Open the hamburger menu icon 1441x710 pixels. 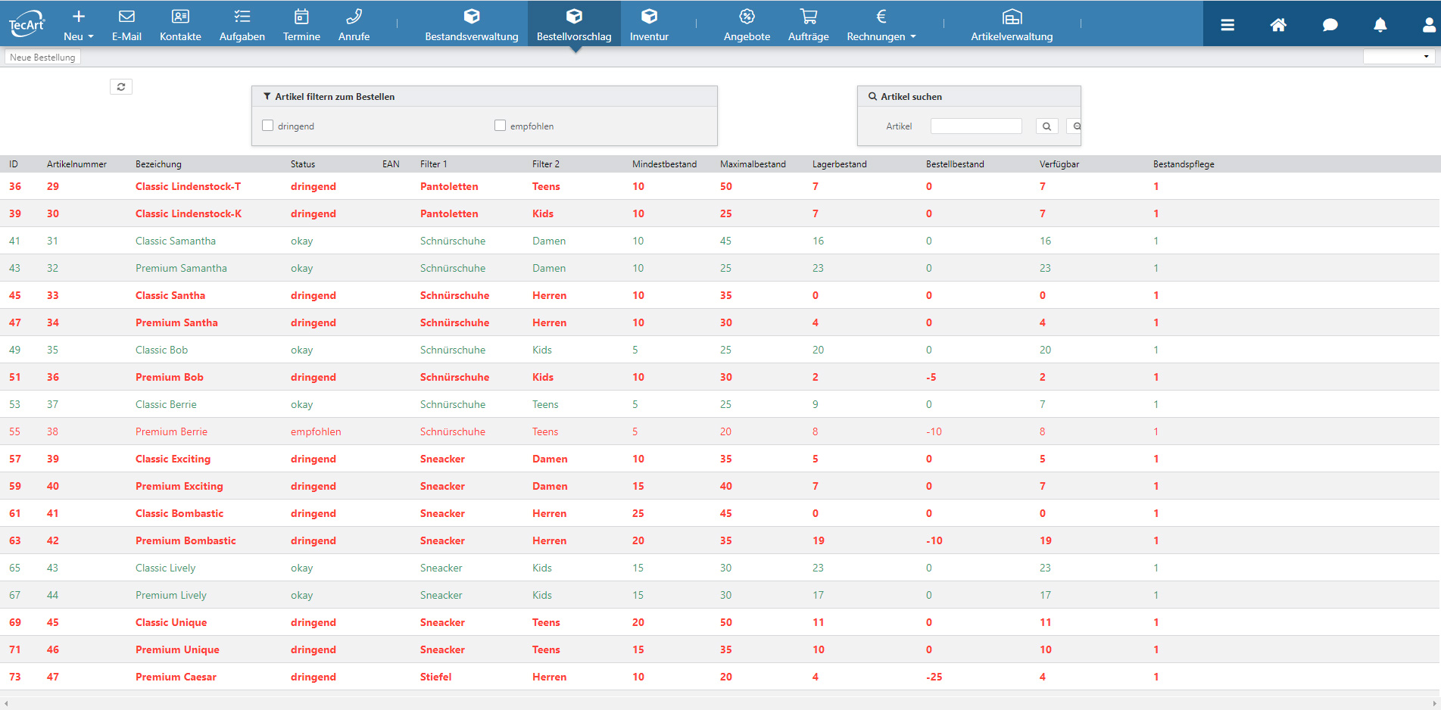1227,25
